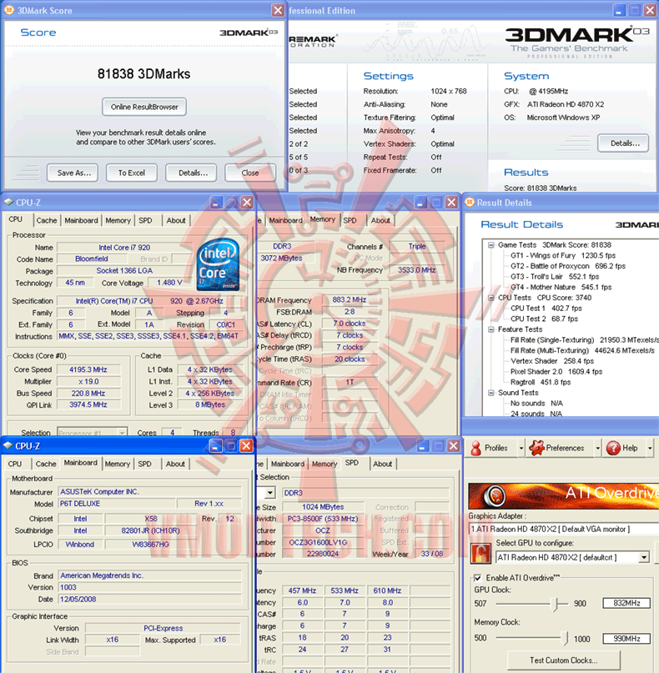The image size is (659, 673).
Task: Click the ATI Overdrive banner gauge icon
Action: 494,495
